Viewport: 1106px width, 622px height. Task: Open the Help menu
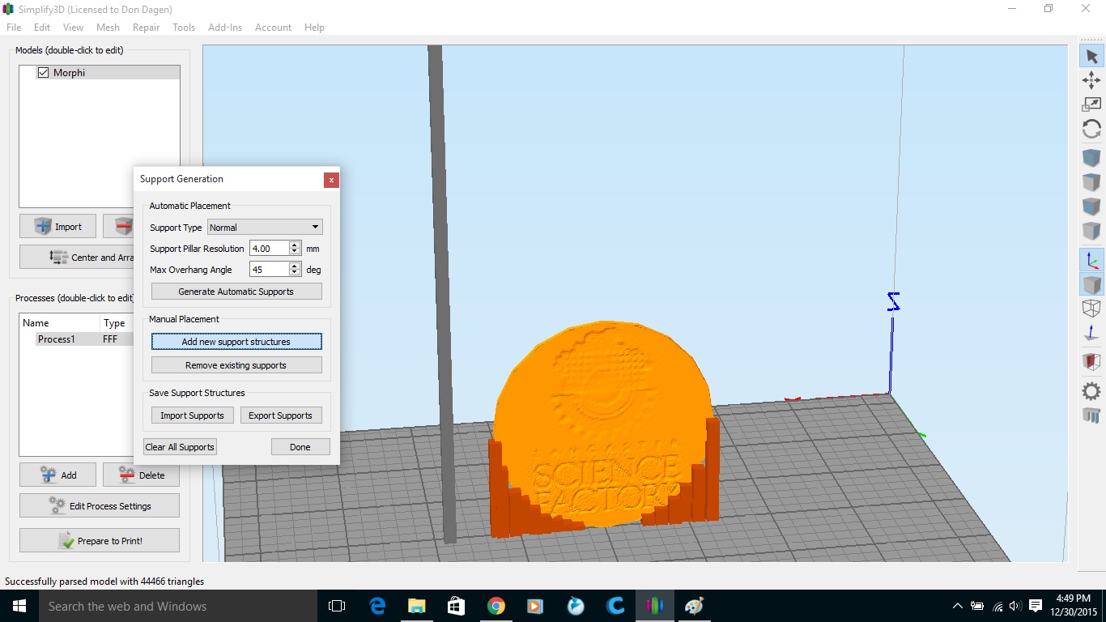[314, 27]
